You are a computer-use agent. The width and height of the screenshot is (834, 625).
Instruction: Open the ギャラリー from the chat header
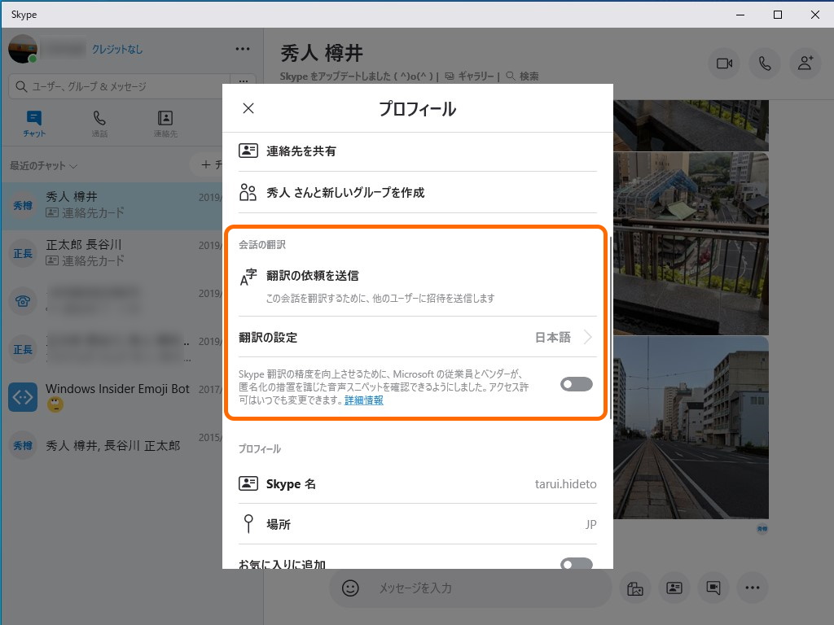(x=474, y=72)
